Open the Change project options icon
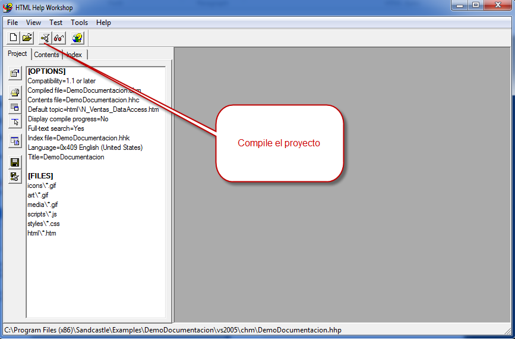The width and height of the screenshot is (515, 339). (15, 73)
